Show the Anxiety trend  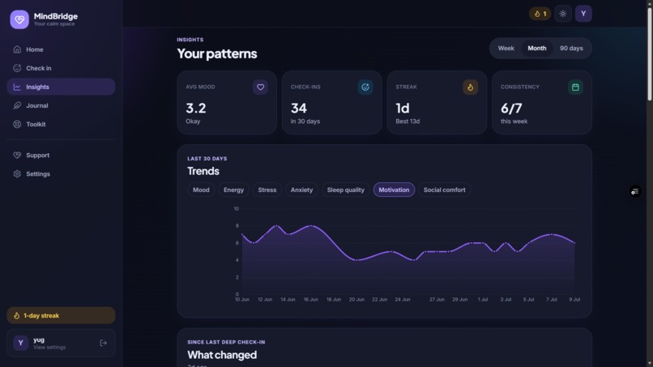click(x=301, y=190)
